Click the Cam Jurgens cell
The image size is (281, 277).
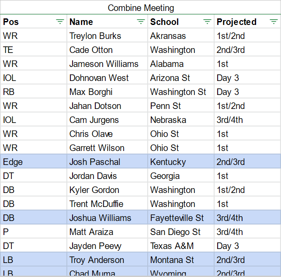(x=107, y=119)
